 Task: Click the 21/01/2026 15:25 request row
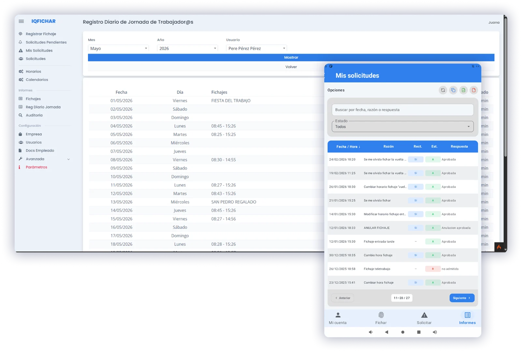click(403, 200)
